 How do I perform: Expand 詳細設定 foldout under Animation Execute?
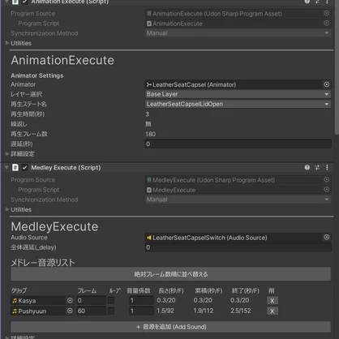coord(7,154)
